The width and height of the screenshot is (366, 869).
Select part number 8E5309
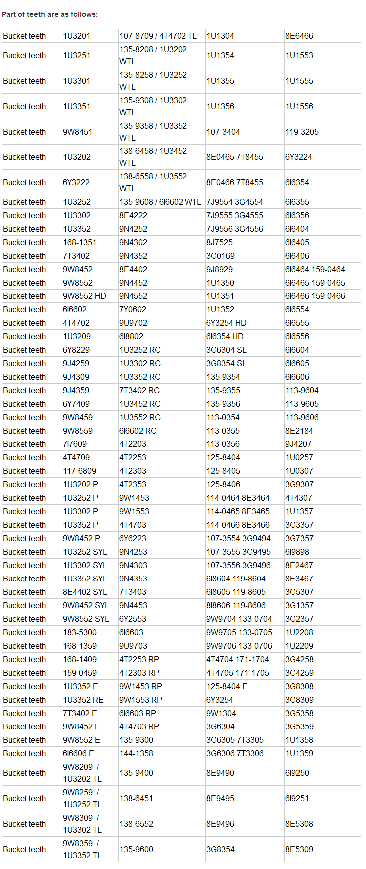299,849
